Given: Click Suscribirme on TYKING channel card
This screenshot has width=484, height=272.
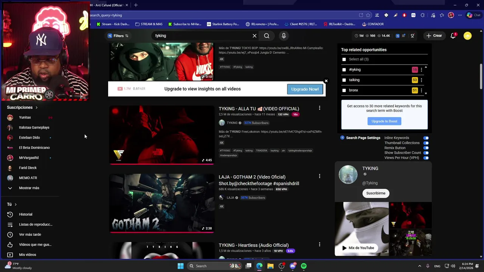Looking at the screenshot, I should pos(376,193).
